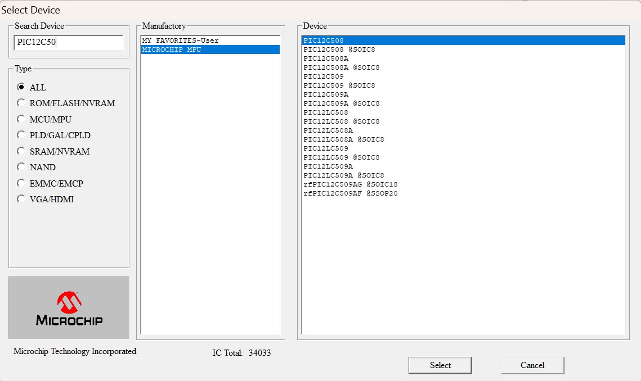Click the Search Device text field
This screenshot has width=641, height=381.
pos(68,43)
